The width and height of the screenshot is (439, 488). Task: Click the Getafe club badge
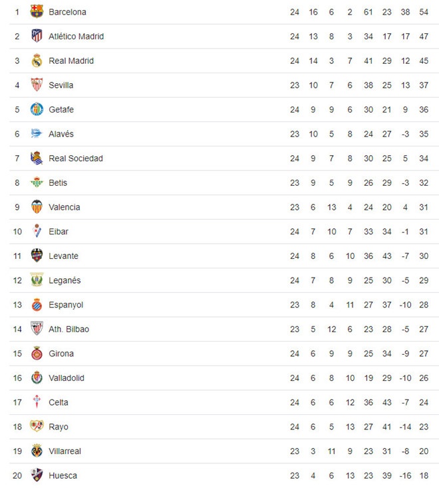(x=37, y=109)
